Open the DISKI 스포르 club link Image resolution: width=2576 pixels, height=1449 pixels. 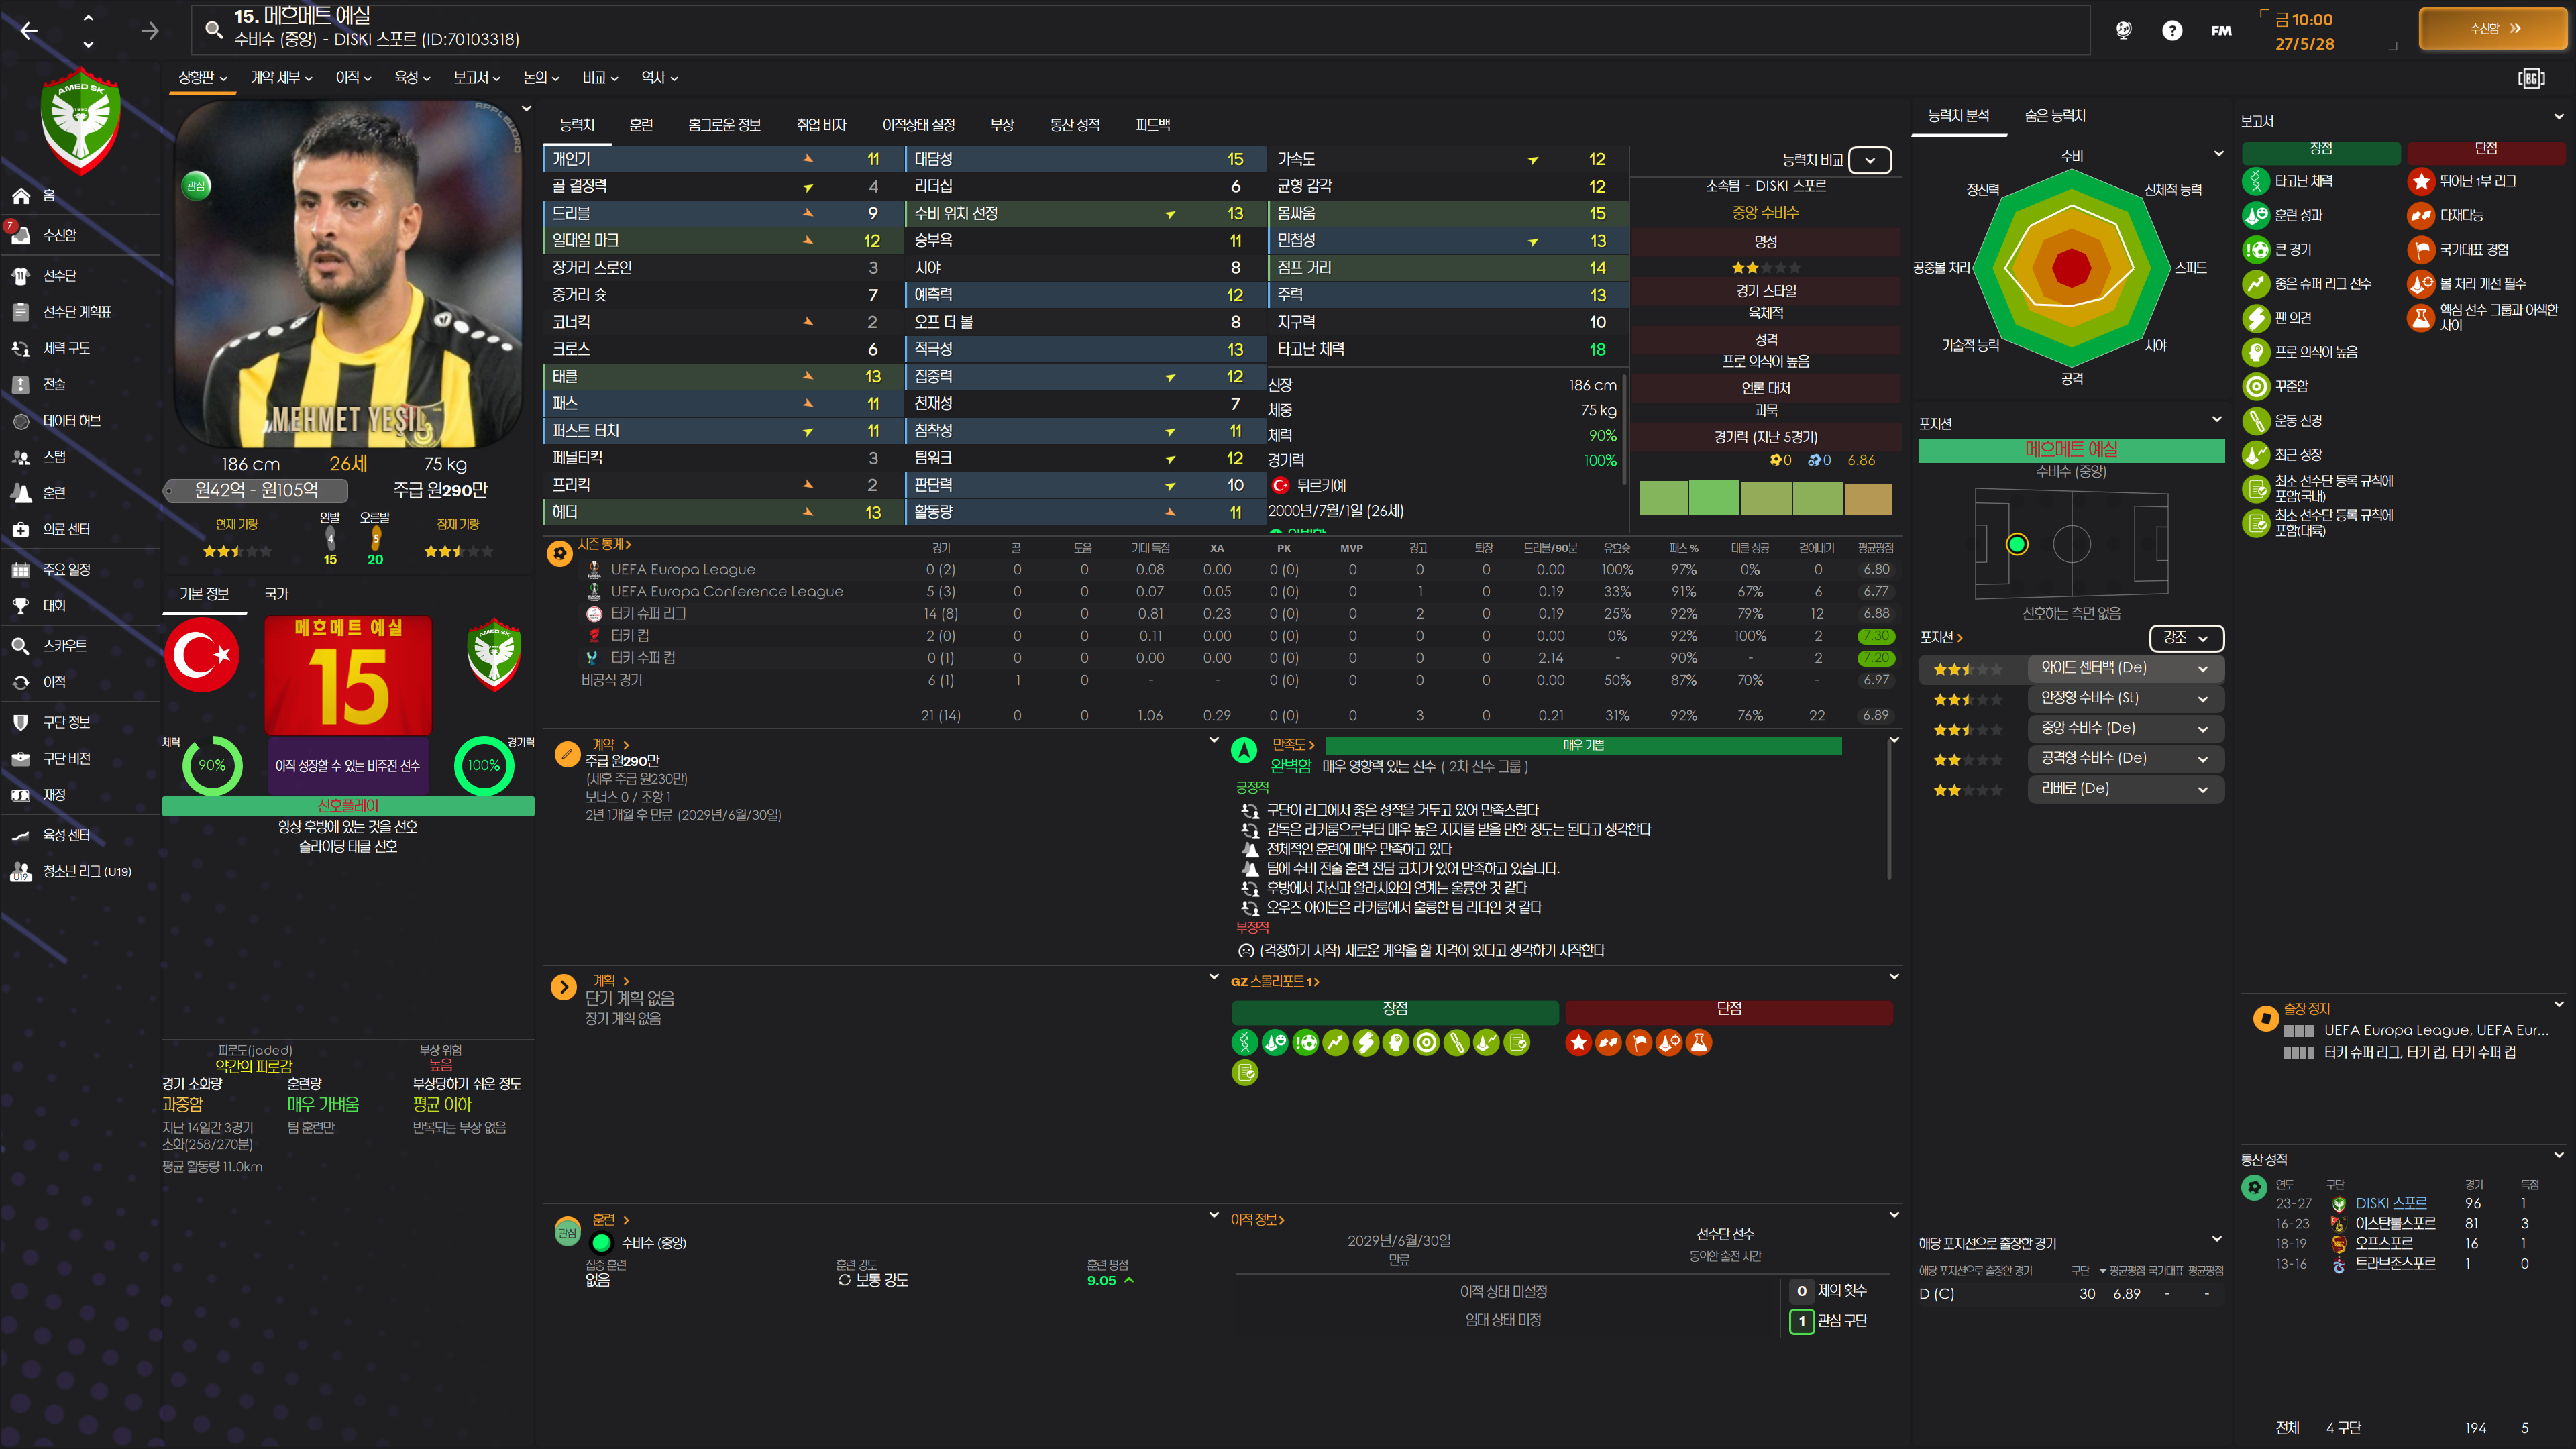(2390, 1203)
